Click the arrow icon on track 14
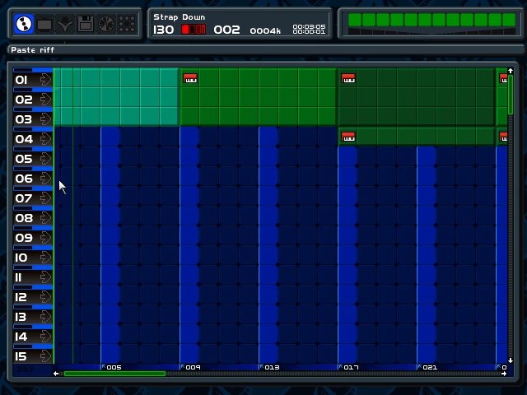The height and width of the screenshot is (395, 527). coord(45,337)
